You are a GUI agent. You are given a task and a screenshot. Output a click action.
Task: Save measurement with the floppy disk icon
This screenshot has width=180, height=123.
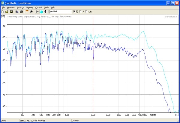pos(11,12)
